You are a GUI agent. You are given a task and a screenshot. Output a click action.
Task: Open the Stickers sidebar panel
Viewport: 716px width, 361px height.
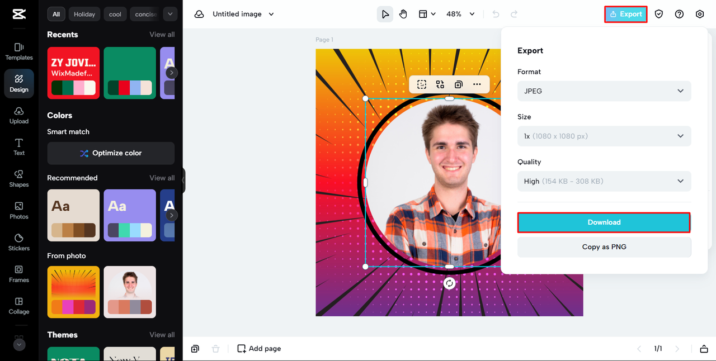[x=19, y=243]
